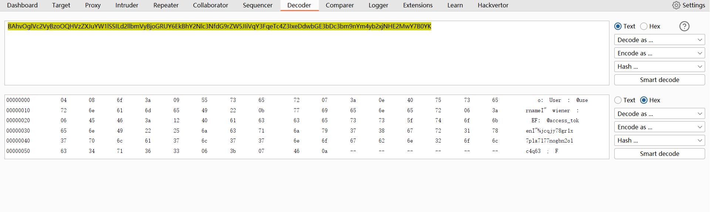This screenshot has width=710, height=212.
Task: Select the top panel Hex radio button
Action: click(644, 26)
